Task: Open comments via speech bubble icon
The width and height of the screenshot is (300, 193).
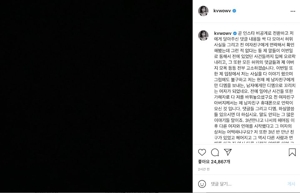Action: click(215, 152)
